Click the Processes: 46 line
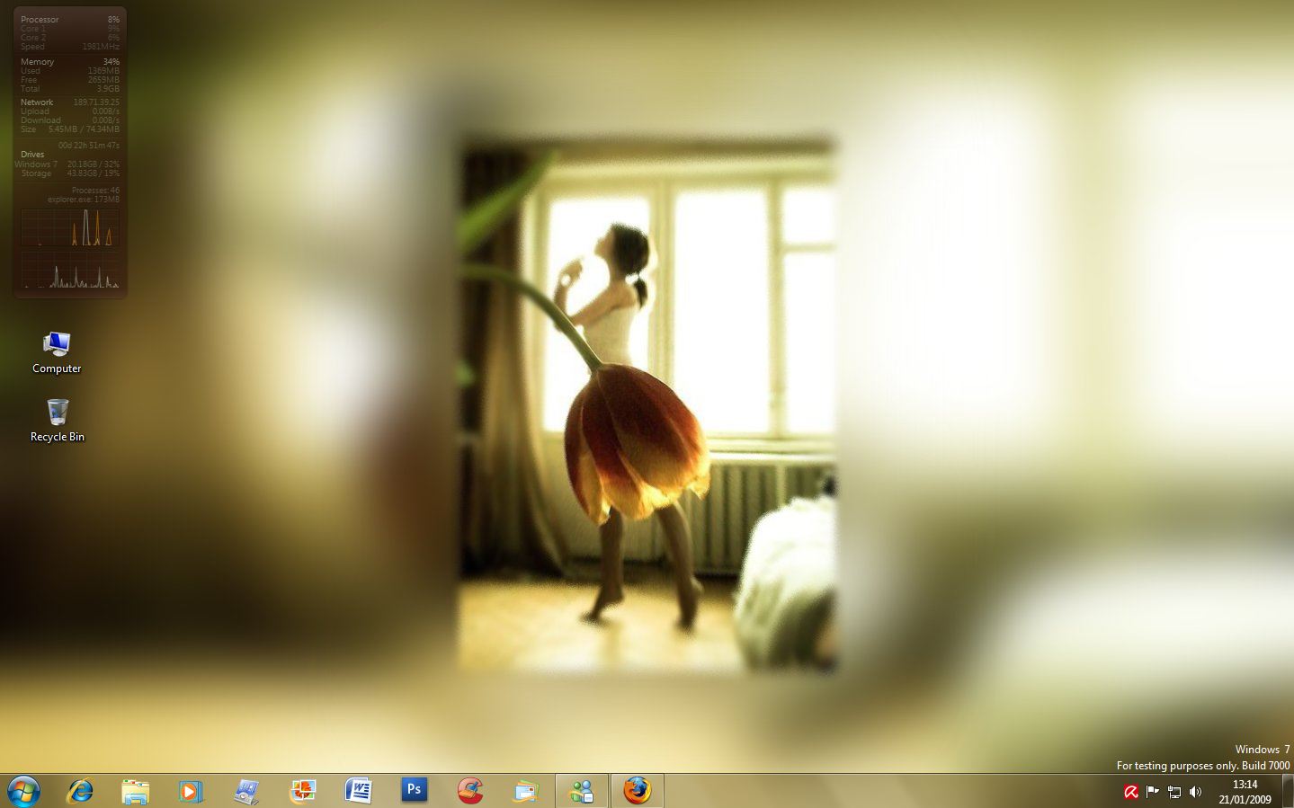The width and height of the screenshot is (1294, 808). coord(95,191)
